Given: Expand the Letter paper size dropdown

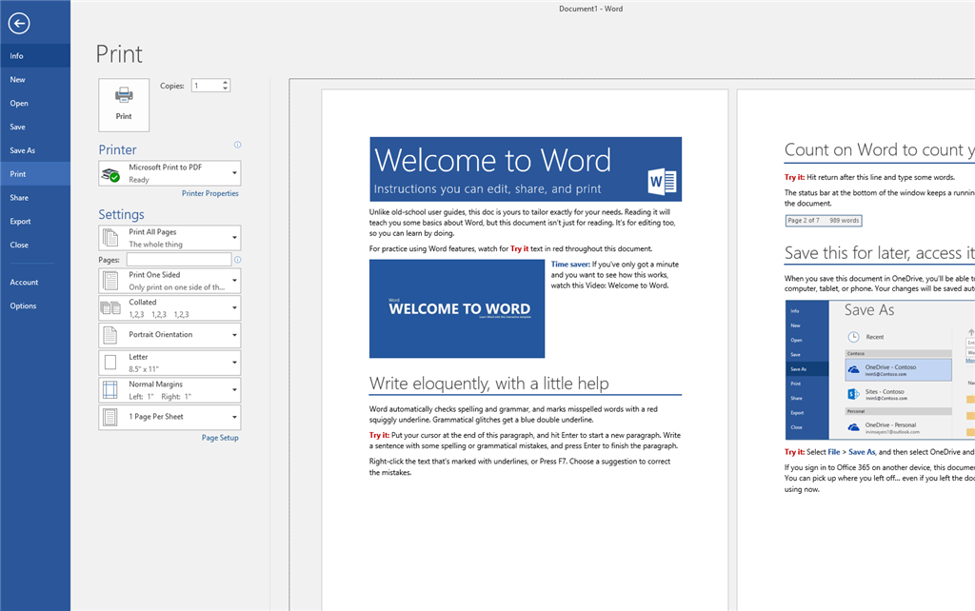Looking at the screenshot, I should pyautogui.click(x=234, y=363).
